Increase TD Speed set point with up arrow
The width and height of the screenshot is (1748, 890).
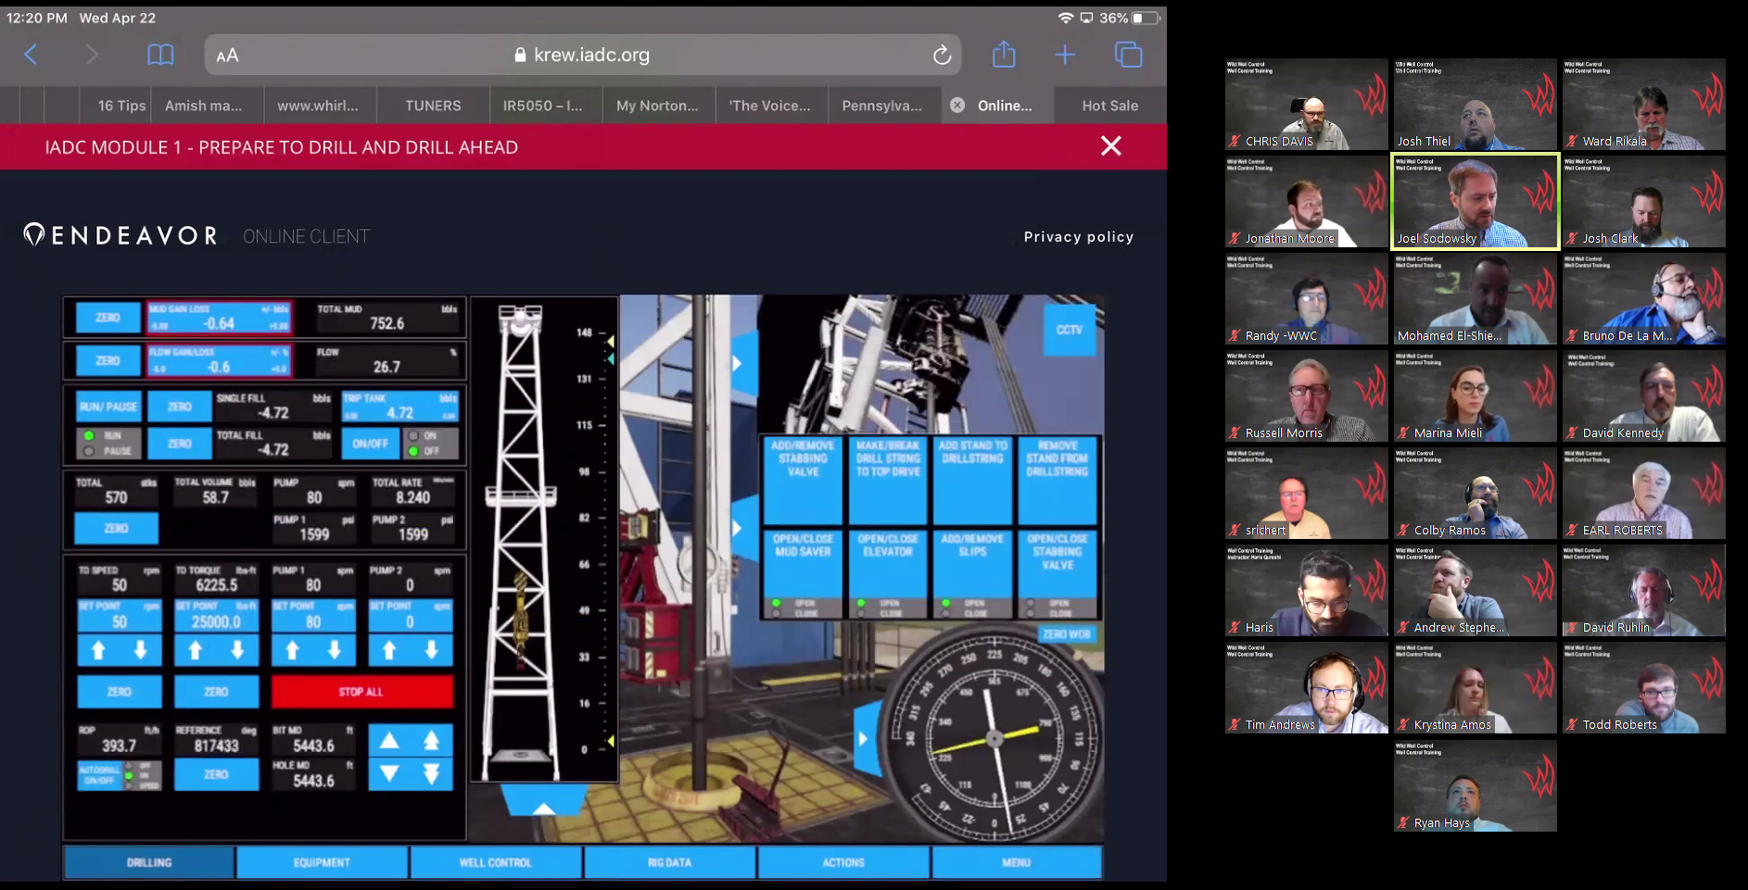pos(98,651)
